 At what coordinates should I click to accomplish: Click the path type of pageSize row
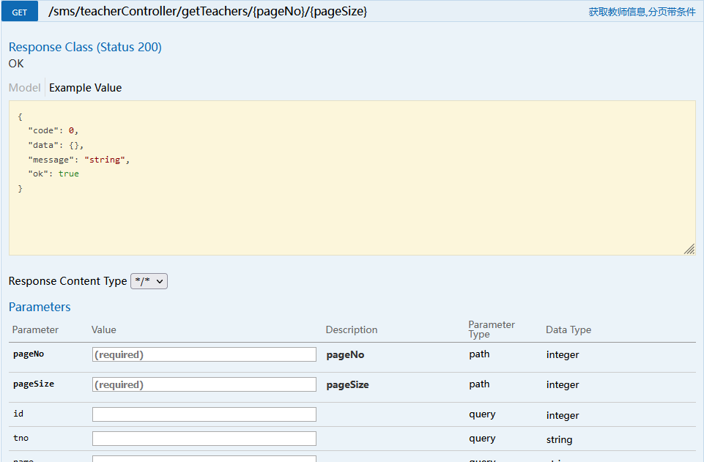pyautogui.click(x=479, y=384)
